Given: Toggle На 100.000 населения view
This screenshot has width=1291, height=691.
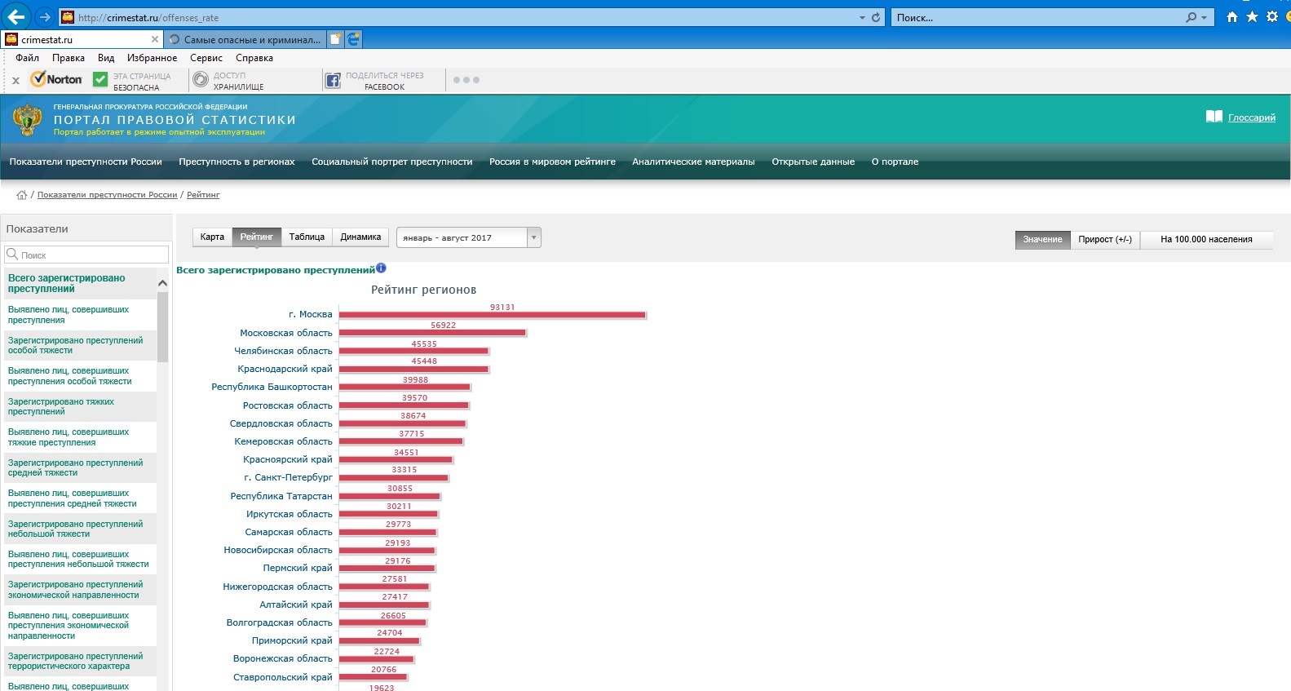Looking at the screenshot, I should tap(1206, 239).
